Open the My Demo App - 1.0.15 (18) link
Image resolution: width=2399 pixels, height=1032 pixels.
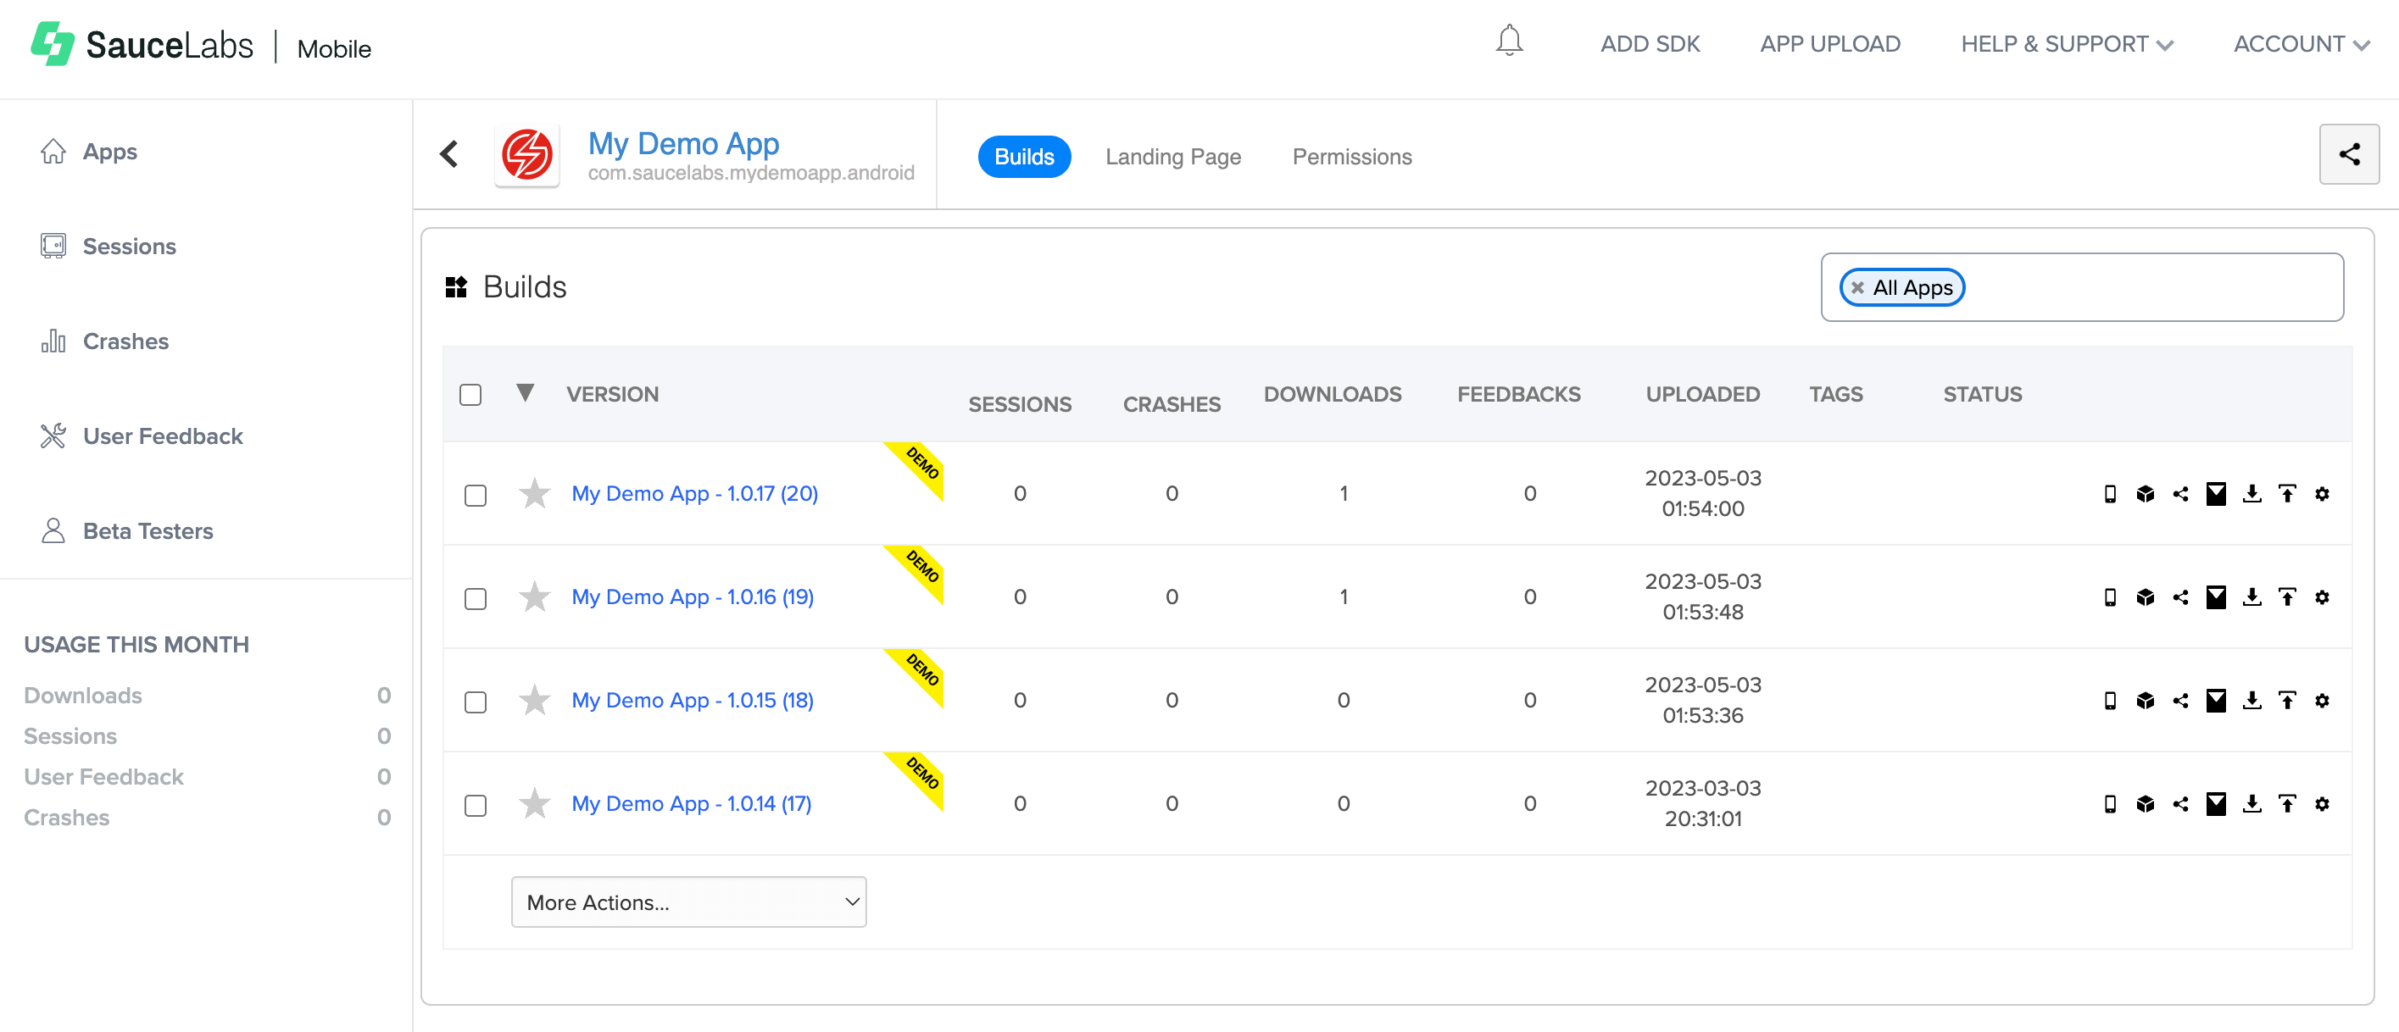(692, 700)
